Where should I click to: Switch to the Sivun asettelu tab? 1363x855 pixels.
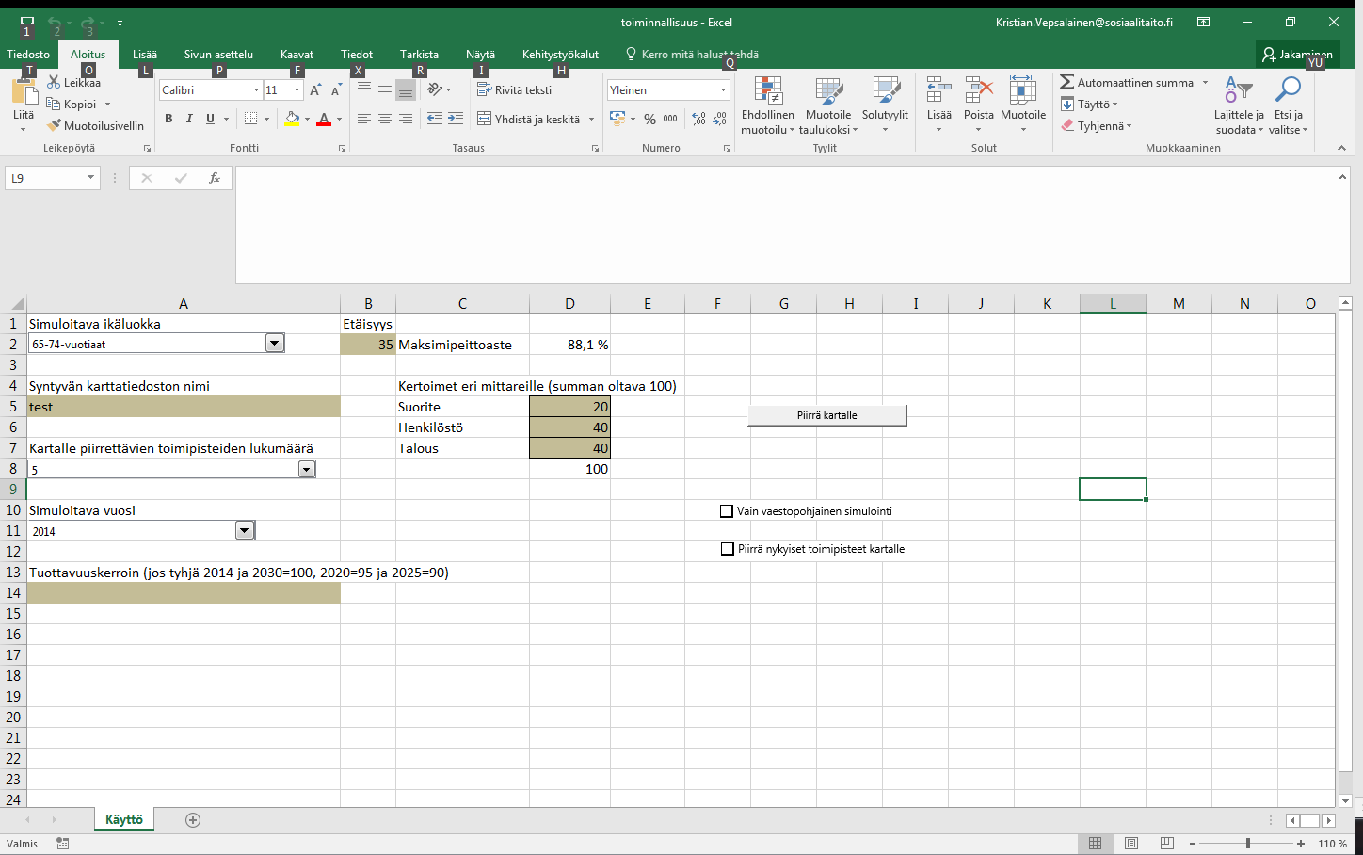click(218, 55)
